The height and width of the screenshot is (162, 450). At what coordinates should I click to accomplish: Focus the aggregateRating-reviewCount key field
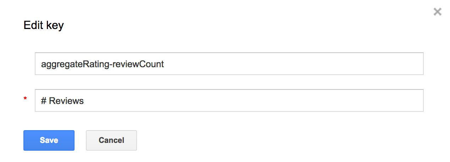coord(229,64)
